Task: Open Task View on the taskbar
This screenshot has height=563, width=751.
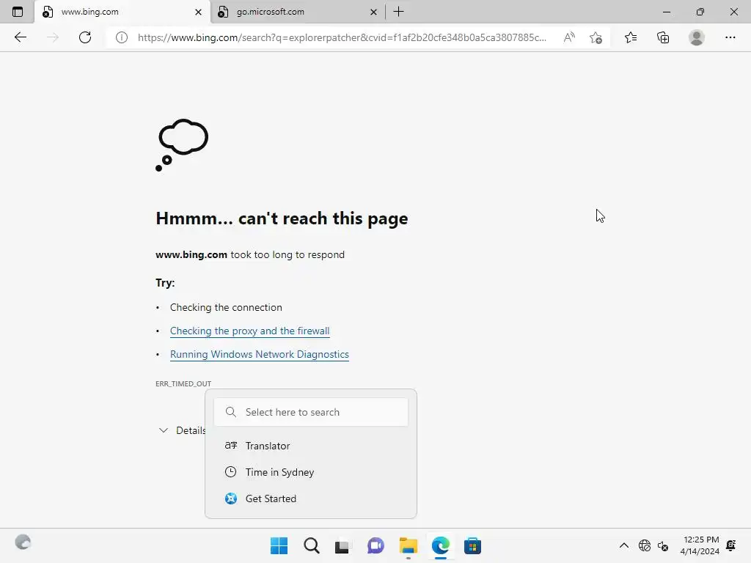Action: click(x=342, y=545)
